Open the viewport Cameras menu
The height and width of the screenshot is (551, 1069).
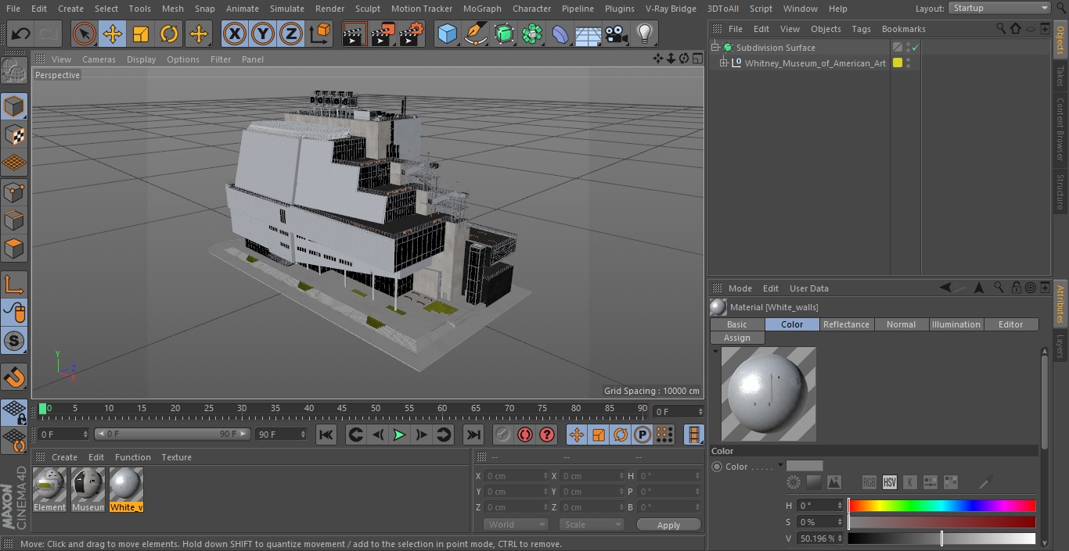click(x=99, y=59)
